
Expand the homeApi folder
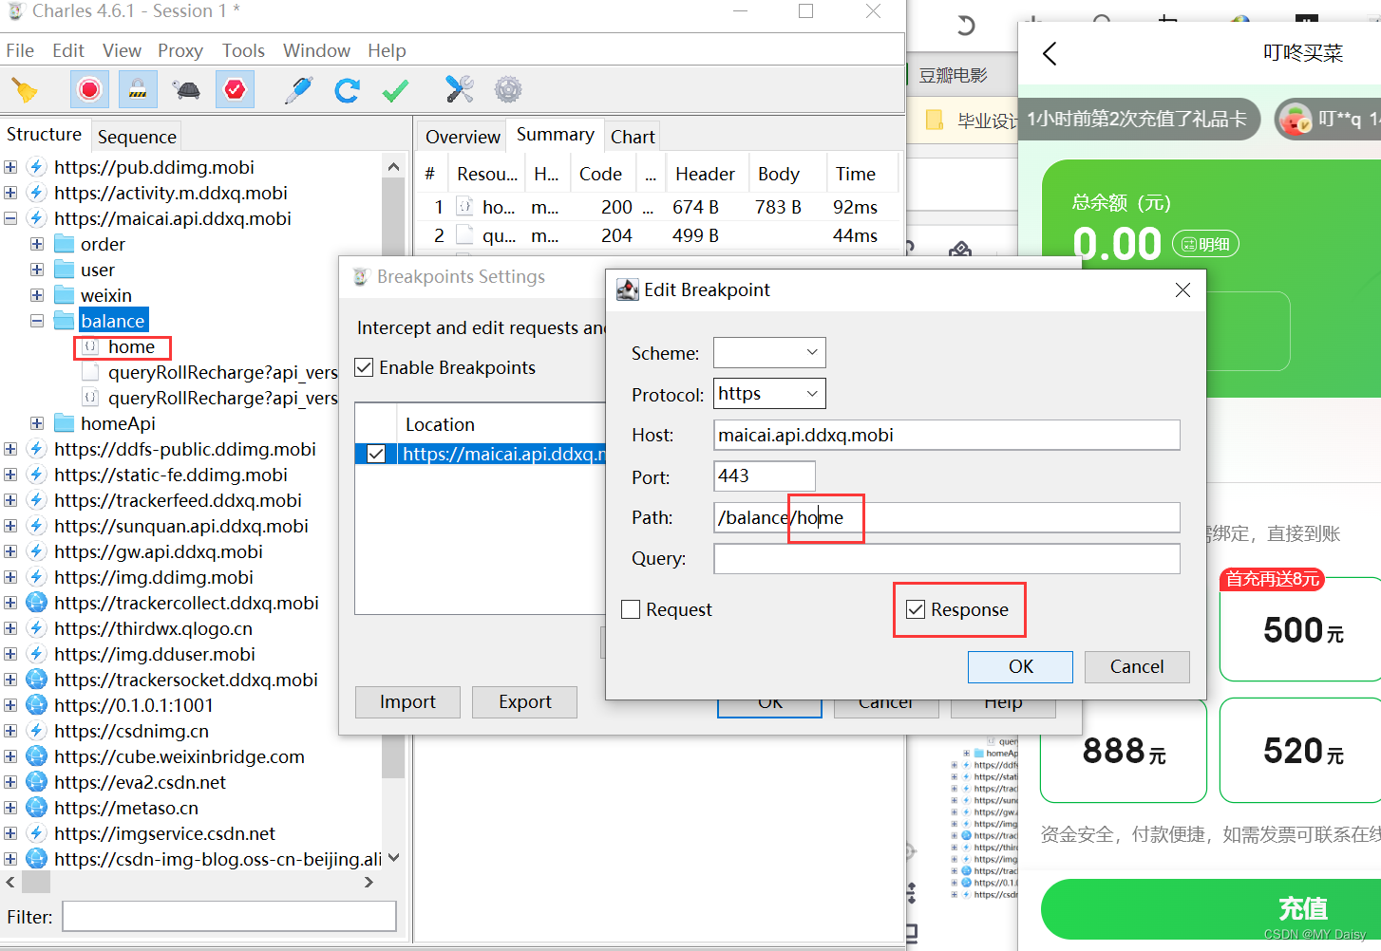pyautogui.click(x=37, y=423)
